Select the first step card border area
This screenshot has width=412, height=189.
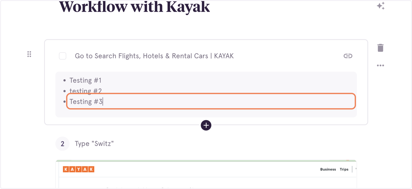point(206,82)
